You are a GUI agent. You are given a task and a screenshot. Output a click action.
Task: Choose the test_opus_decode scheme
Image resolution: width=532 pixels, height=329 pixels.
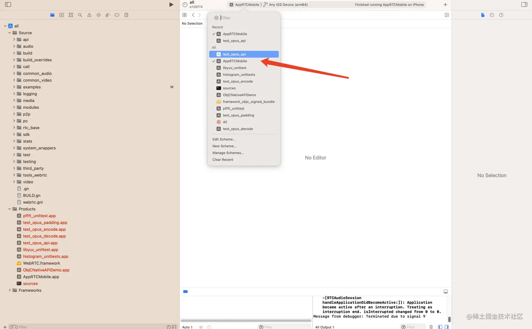(x=244, y=129)
